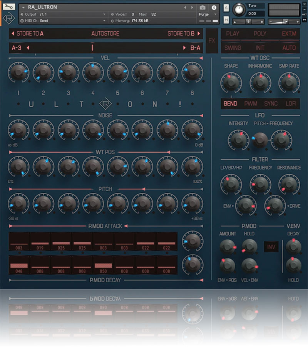The height and width of the screenshot is (347, 308).
Task: Click the AUX button in header
Action: click(304, 14)
